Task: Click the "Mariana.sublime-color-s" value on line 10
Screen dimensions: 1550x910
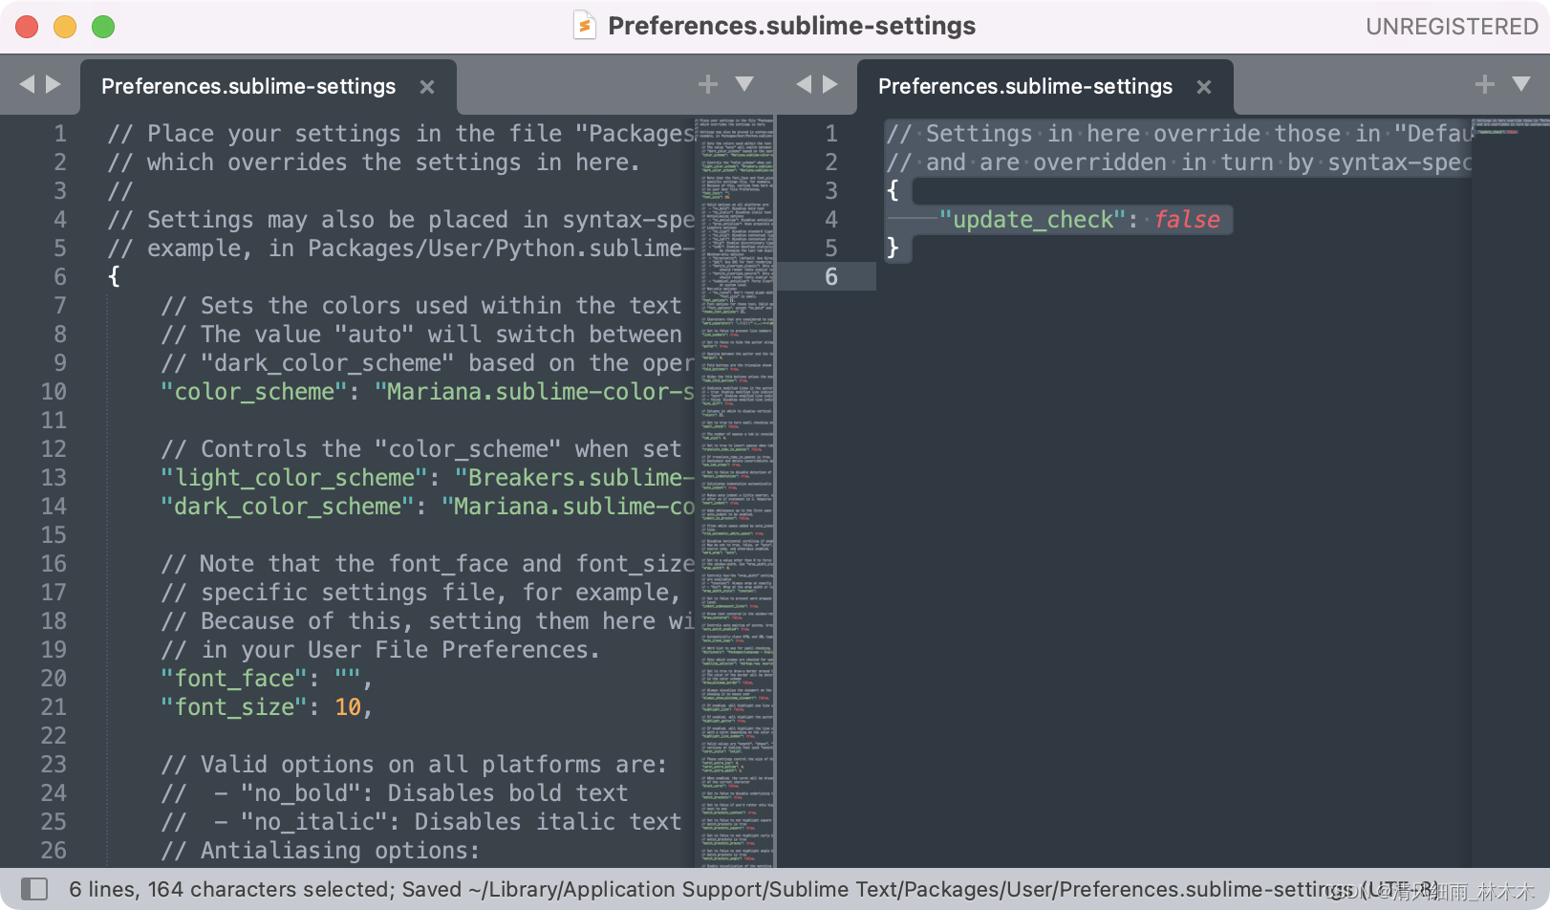Action: click(x=535, y=392)
